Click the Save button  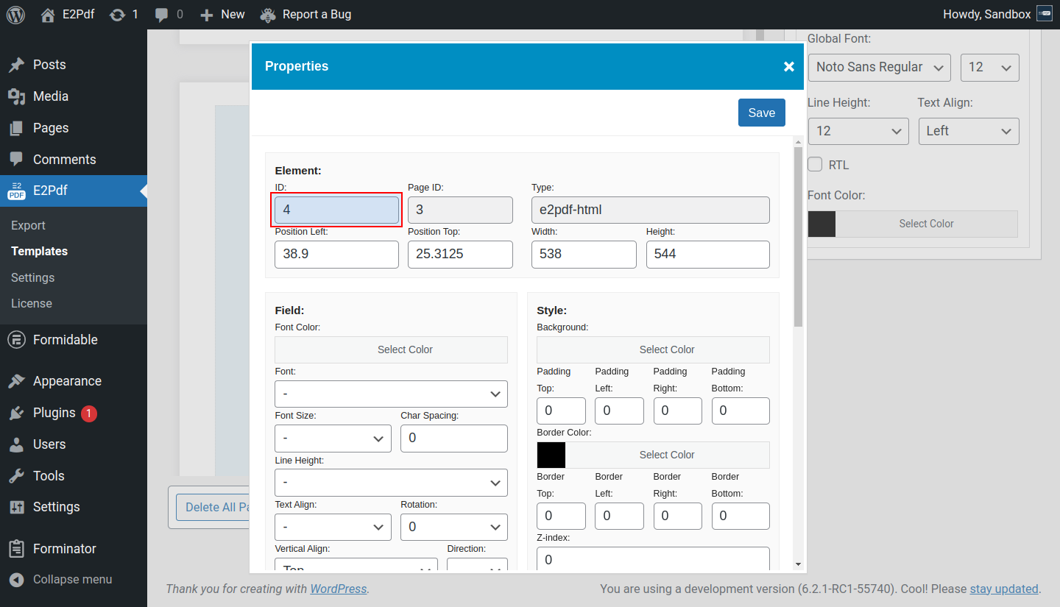(x=761, y=113)
